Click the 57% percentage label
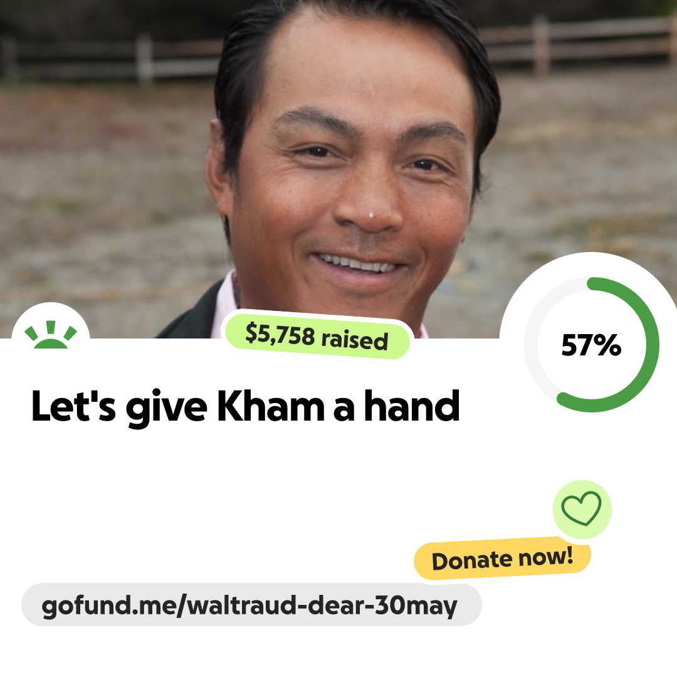677x677 pixels. pyautogui.click(x=591, y=345)
